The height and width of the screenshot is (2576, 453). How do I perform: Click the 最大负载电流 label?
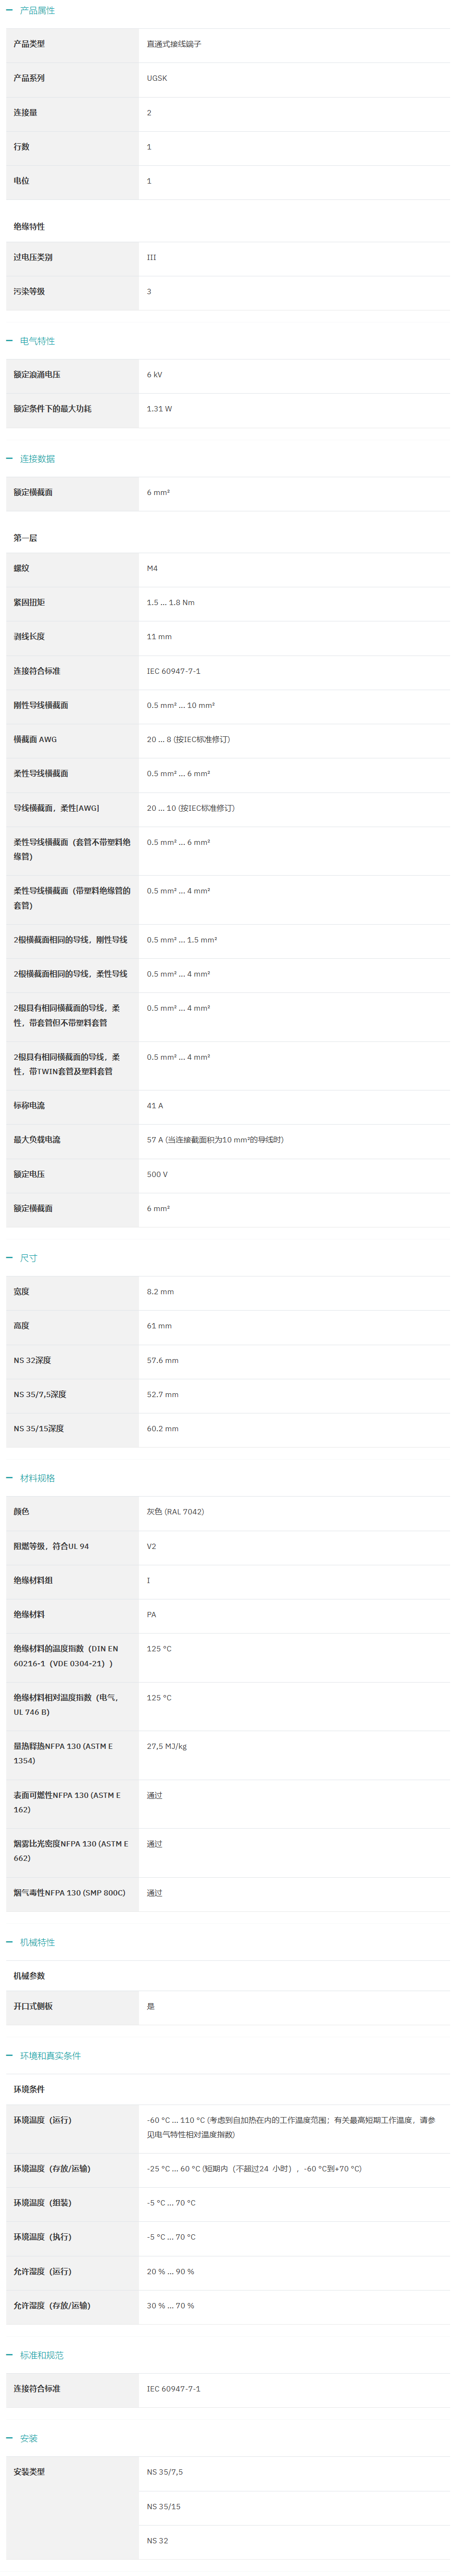(37, 1139)
